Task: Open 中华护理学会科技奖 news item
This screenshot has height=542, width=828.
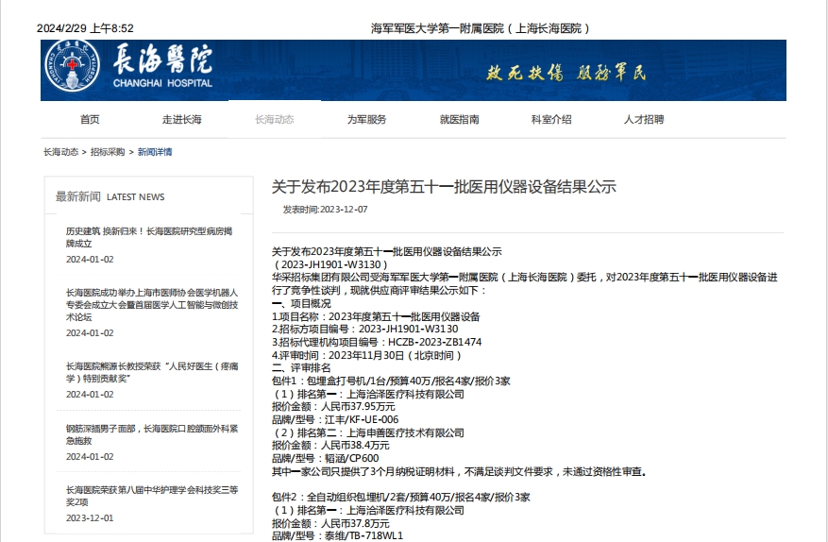Action: [151, 496]
